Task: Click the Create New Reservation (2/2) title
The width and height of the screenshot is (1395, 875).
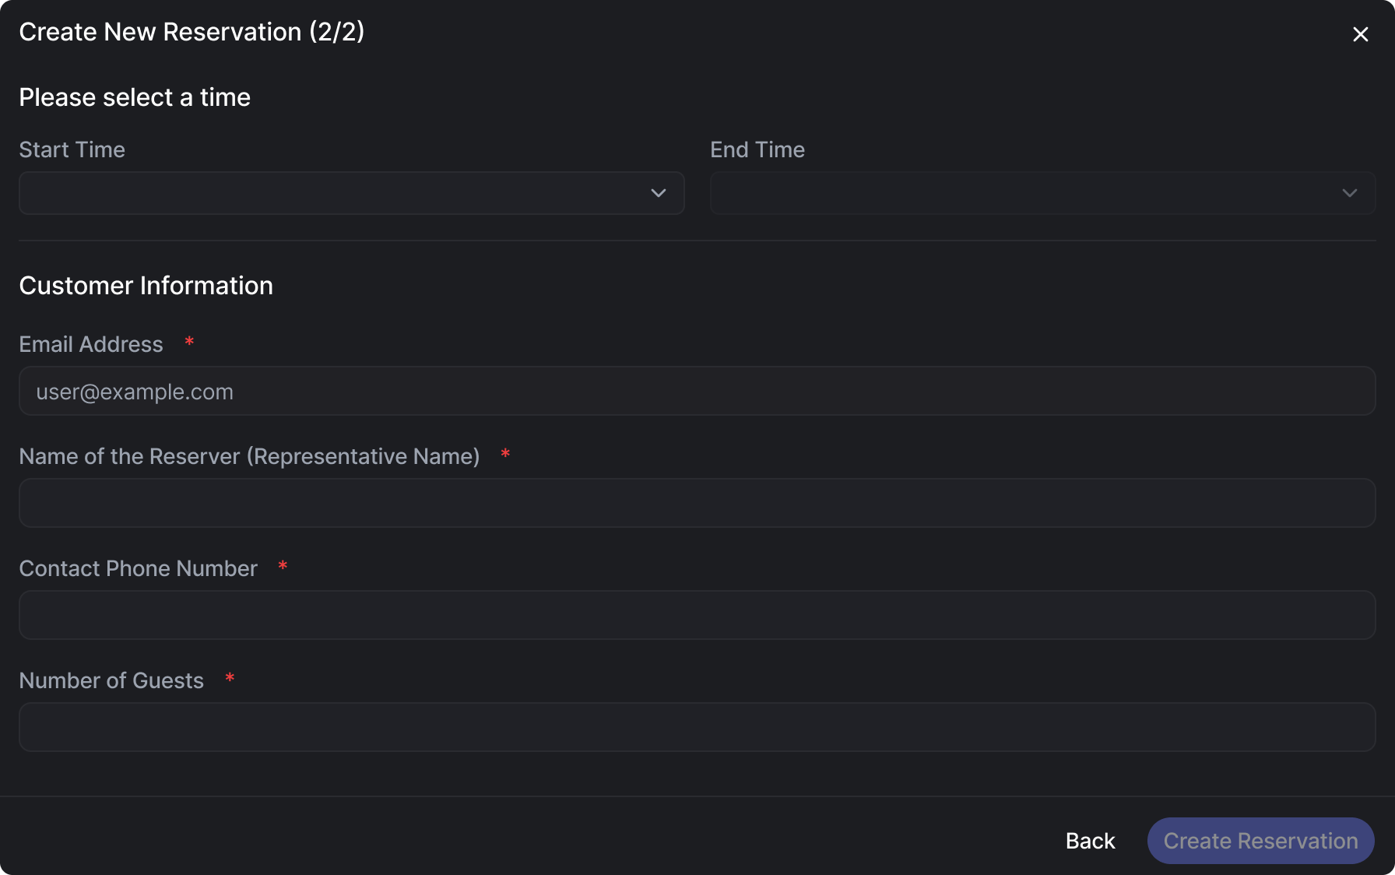Action: pos(192,32)
